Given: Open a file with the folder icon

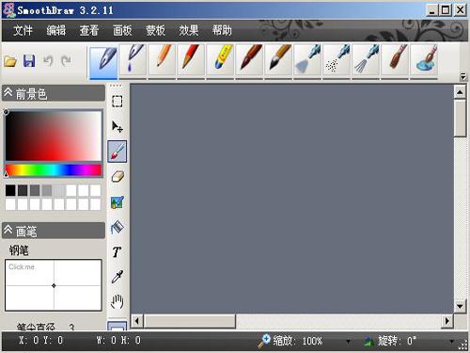Looking at the screenshot, I should 10,61.
